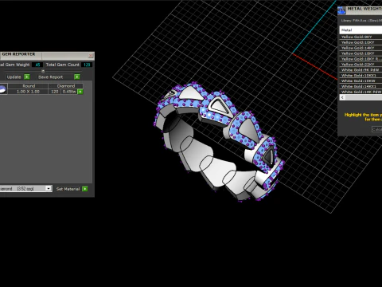Click the 0.45tw weight cell
Viewport: 382px width, 287px height.
[x=69, y=92]
